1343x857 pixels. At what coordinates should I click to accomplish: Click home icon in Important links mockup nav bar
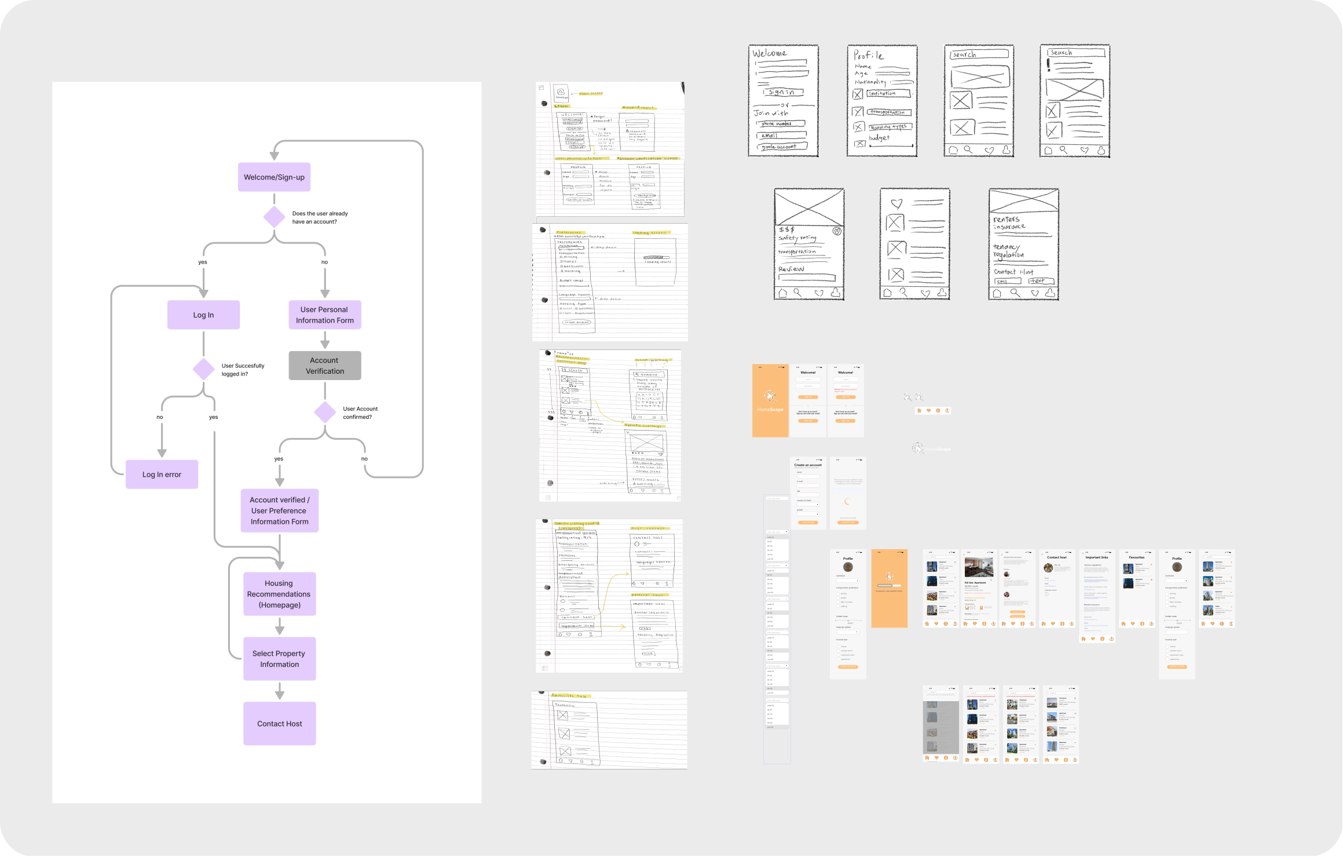point(1084,639)
